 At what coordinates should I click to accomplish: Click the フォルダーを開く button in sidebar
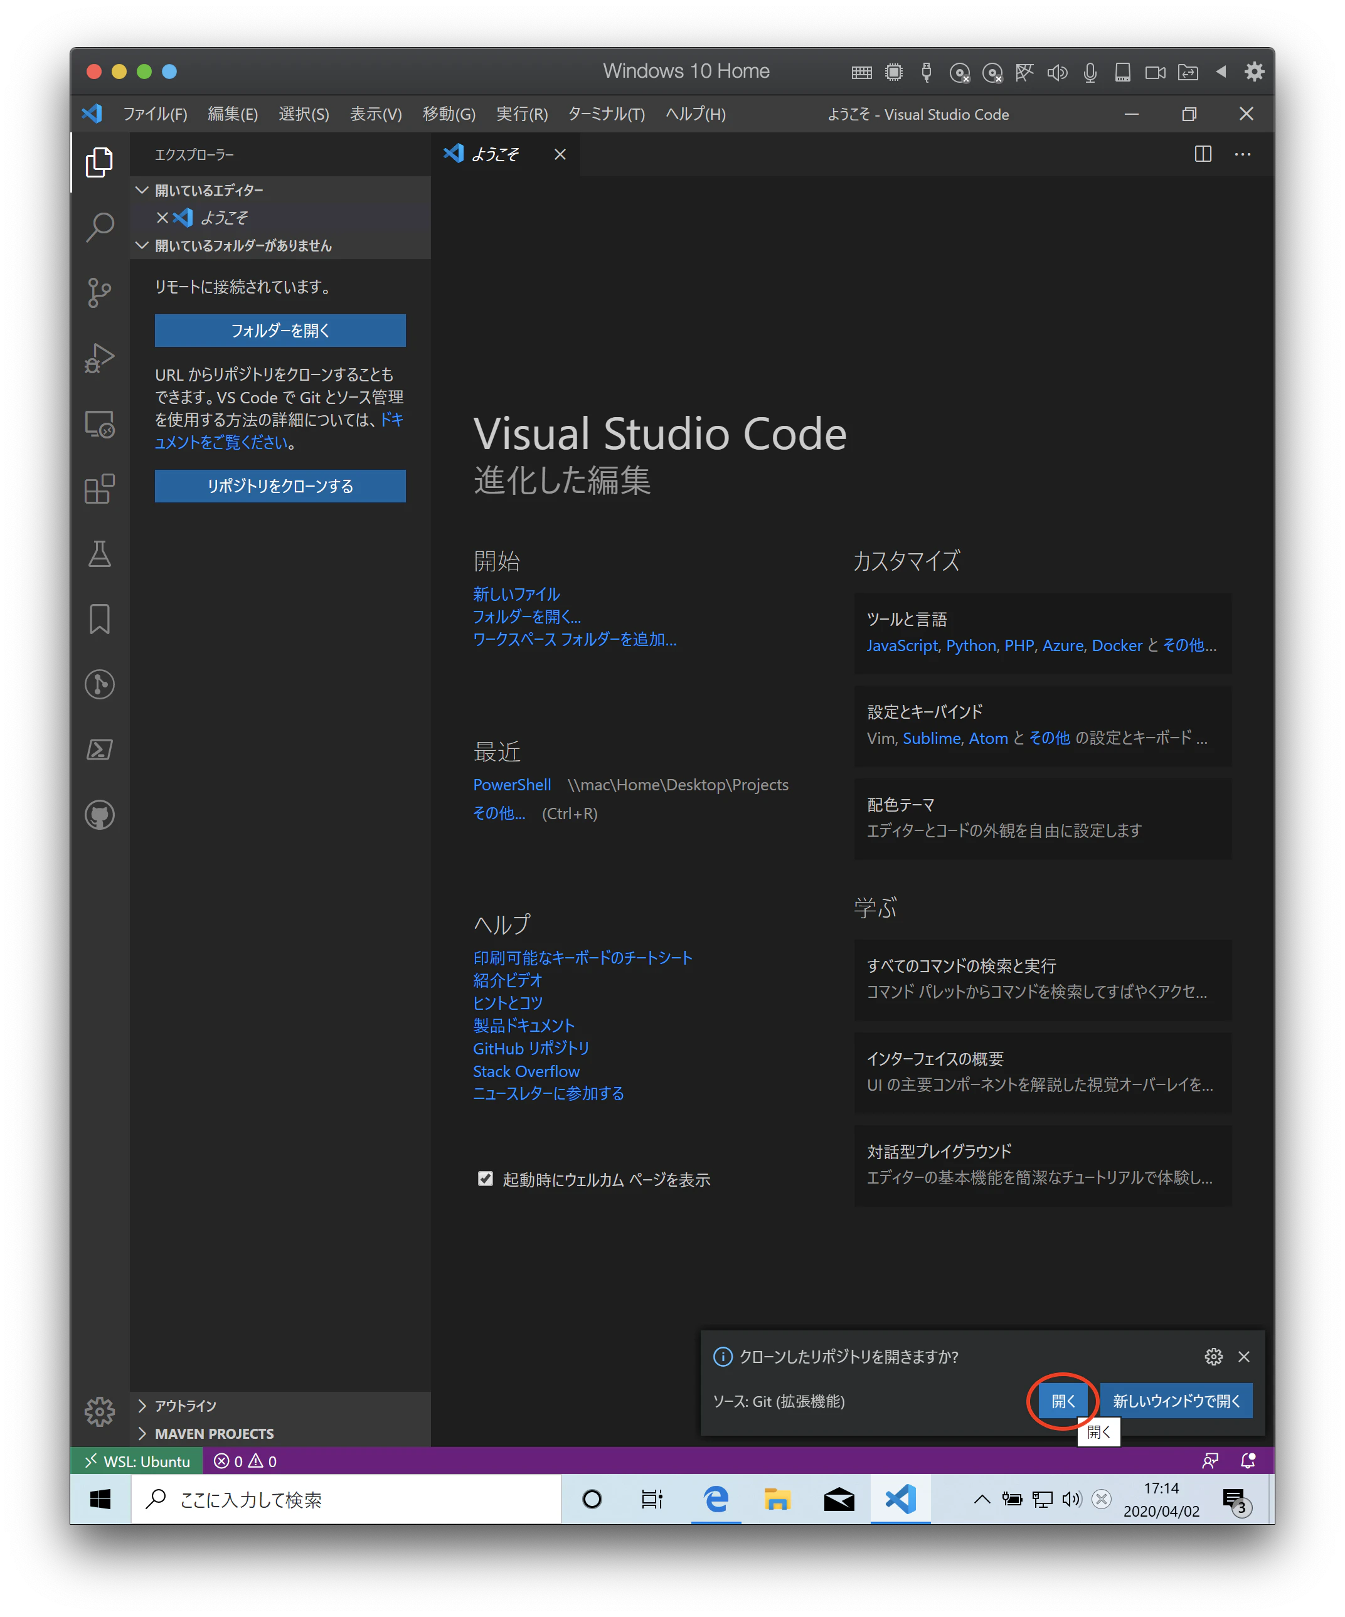tap(280, 331)
